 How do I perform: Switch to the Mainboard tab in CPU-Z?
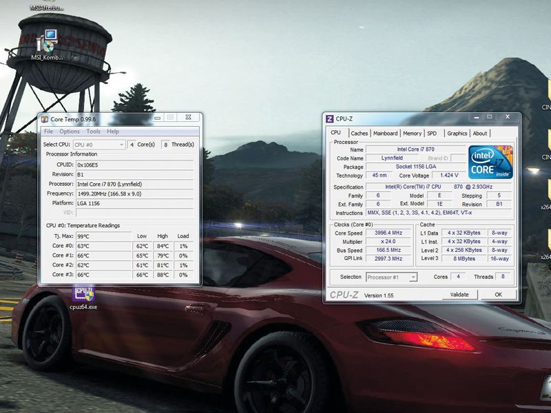coord(385,134)
